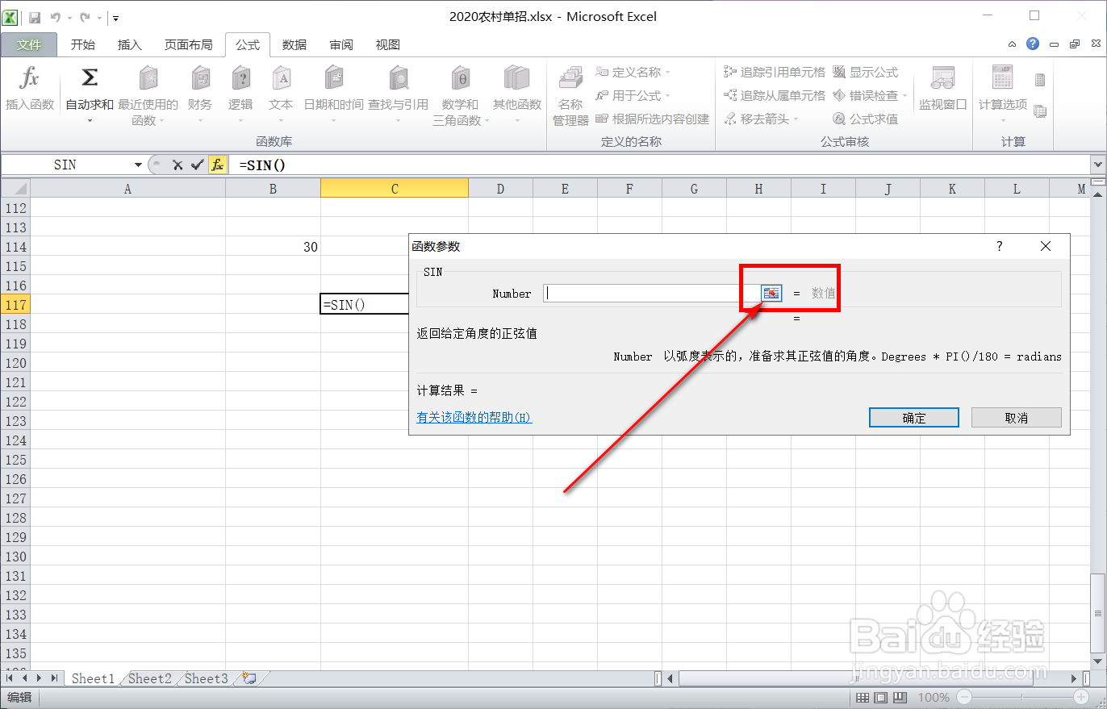Click the Save icon in quick access toolbar

click(x=35, y=17)
